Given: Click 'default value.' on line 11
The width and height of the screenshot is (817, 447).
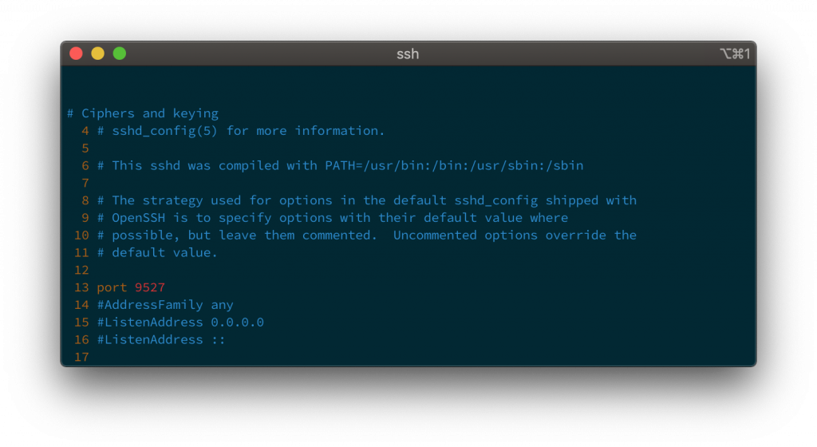Looking at the screenshot, I should (164, 253).
